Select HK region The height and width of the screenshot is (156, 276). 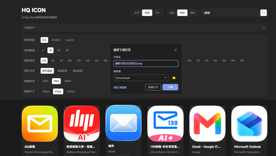pyautogui.click(x=88, y=60)
